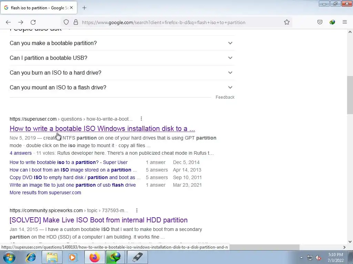Open 'Write an image file to just one partition' link
The image size is (353, 264).
pyautogui.click(x=73, y=185)
